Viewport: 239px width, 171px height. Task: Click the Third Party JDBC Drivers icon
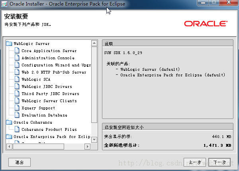pos(17,93)
